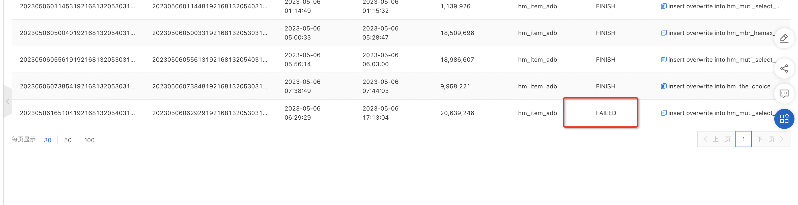The width and height of the screenshot is (798, 205).
Task: Go to previous page 上一页
Action: click(717, 139)
